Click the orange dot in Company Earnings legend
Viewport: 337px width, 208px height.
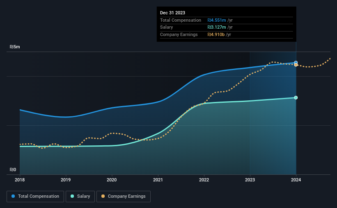[x=103, y=196]
